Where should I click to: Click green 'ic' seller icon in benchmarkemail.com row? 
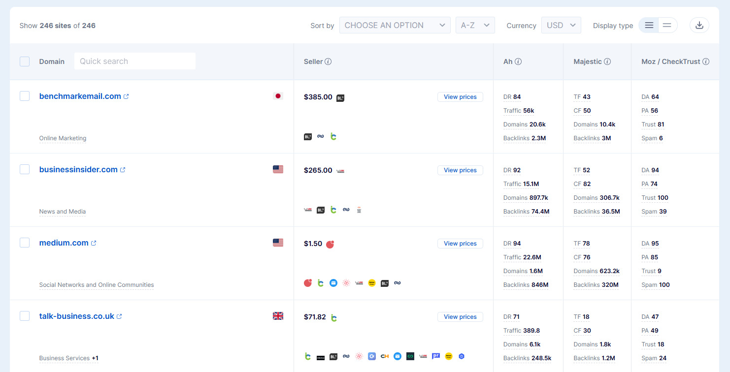point(333,136)
